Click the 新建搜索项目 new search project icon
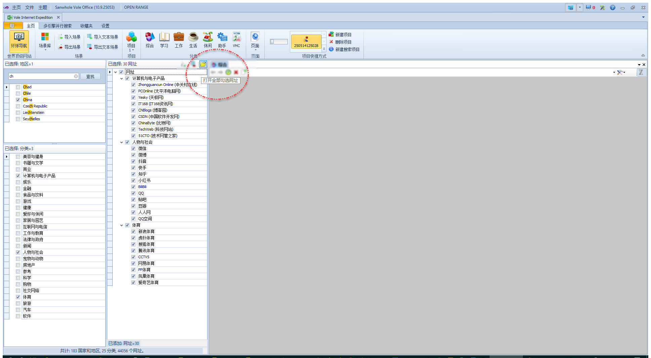 pos(331,49)
